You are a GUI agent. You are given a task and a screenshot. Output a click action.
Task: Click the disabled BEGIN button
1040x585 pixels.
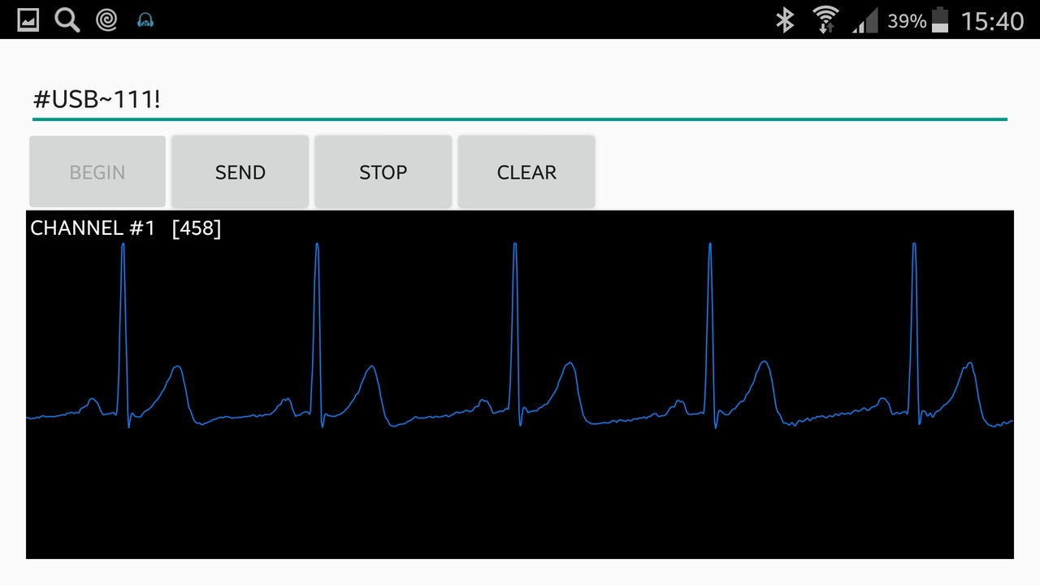[x=97, y=171]
